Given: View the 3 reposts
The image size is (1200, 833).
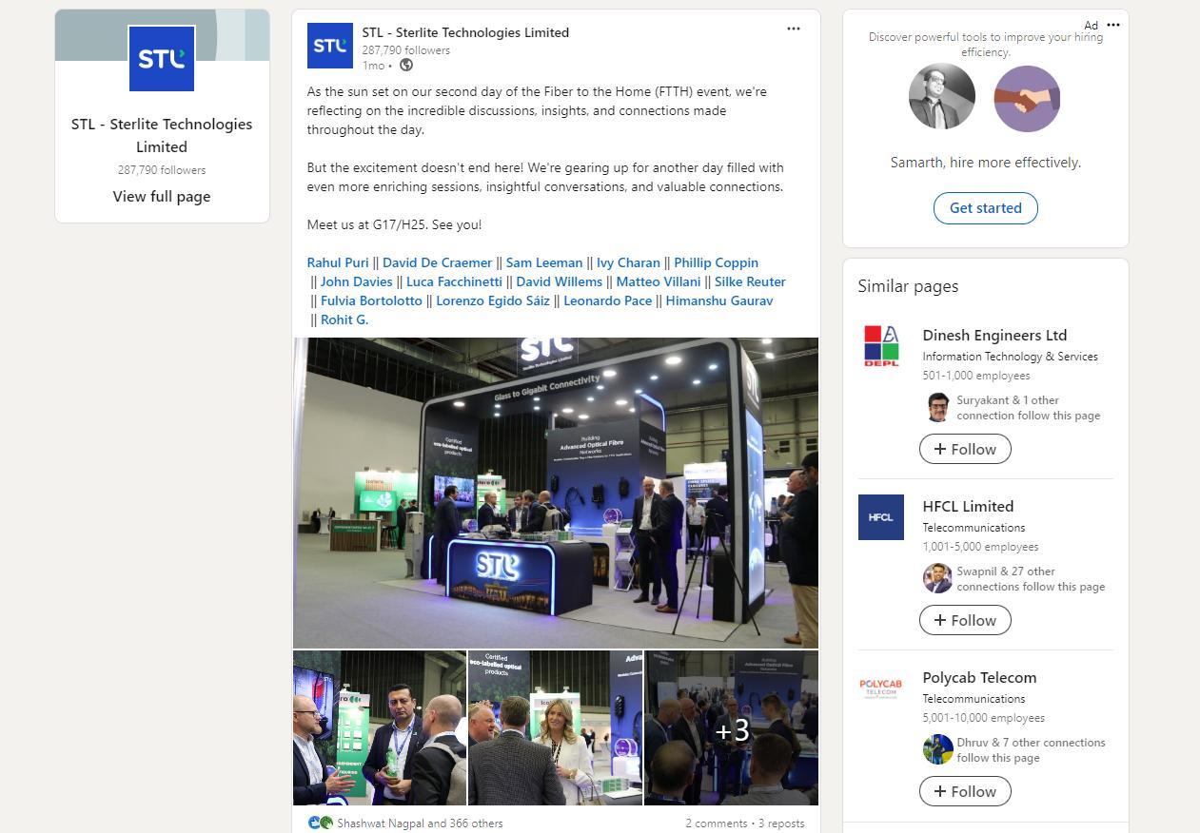Looking at the screenshot, I should [x=781, y=823].
